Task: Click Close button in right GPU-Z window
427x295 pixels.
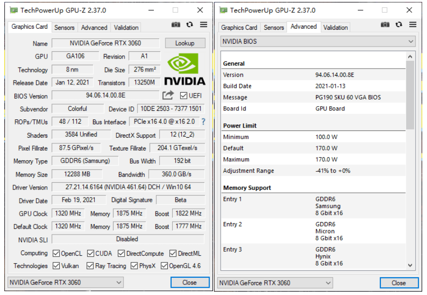Action: point(399,283)
